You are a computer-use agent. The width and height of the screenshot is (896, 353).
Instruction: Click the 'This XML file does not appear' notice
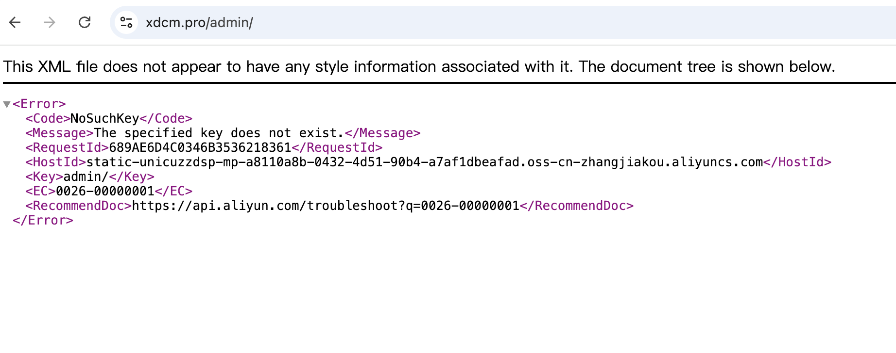(x=419, y=66)
